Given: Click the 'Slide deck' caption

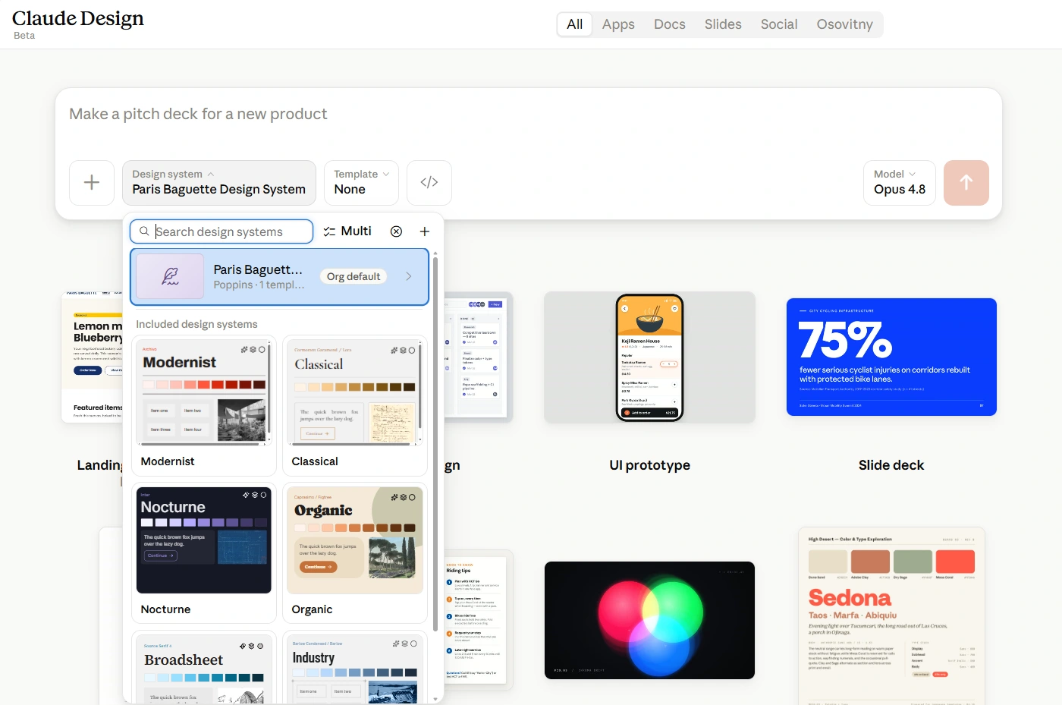Looking at the screenshot, I should pos(891,465).
